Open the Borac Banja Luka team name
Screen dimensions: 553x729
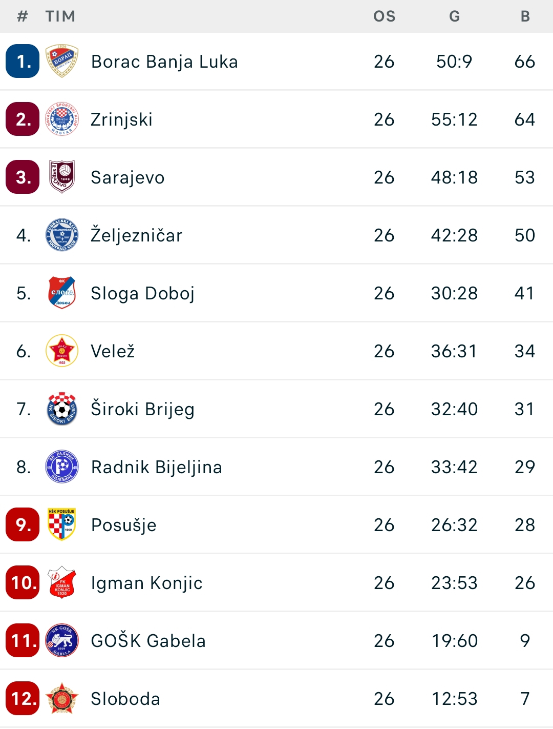pos(164,62)
